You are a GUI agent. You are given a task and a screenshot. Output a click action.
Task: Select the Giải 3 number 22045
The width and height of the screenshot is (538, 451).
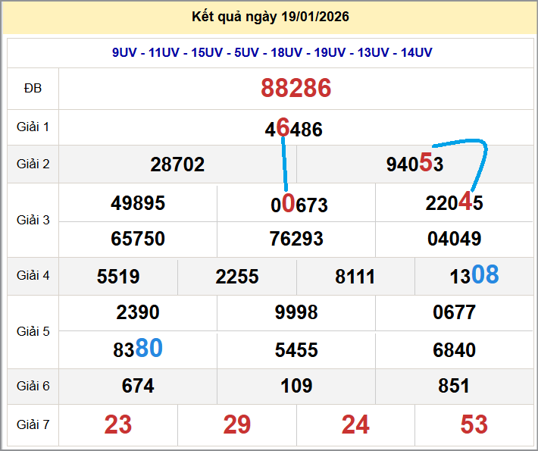coord(454,203)
